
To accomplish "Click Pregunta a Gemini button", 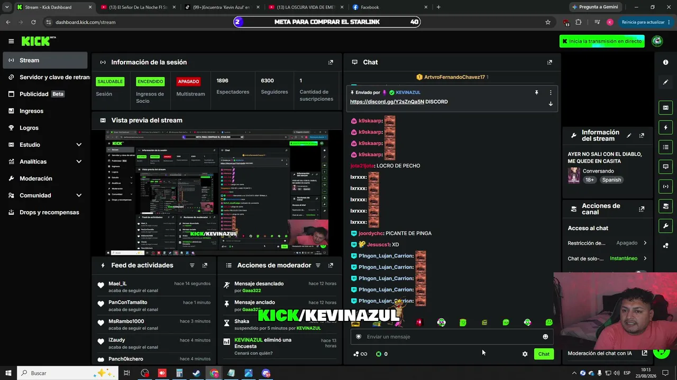I will (x=594, y=7).
